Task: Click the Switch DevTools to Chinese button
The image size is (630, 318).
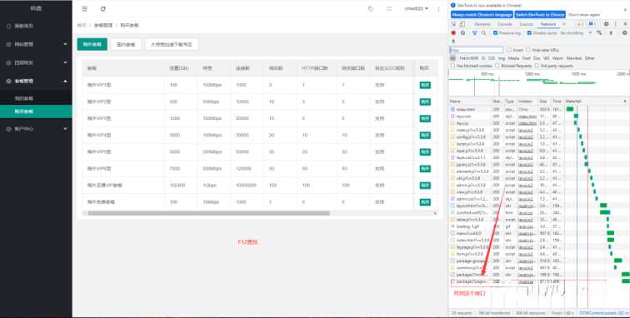Action: tap(540, 14)
